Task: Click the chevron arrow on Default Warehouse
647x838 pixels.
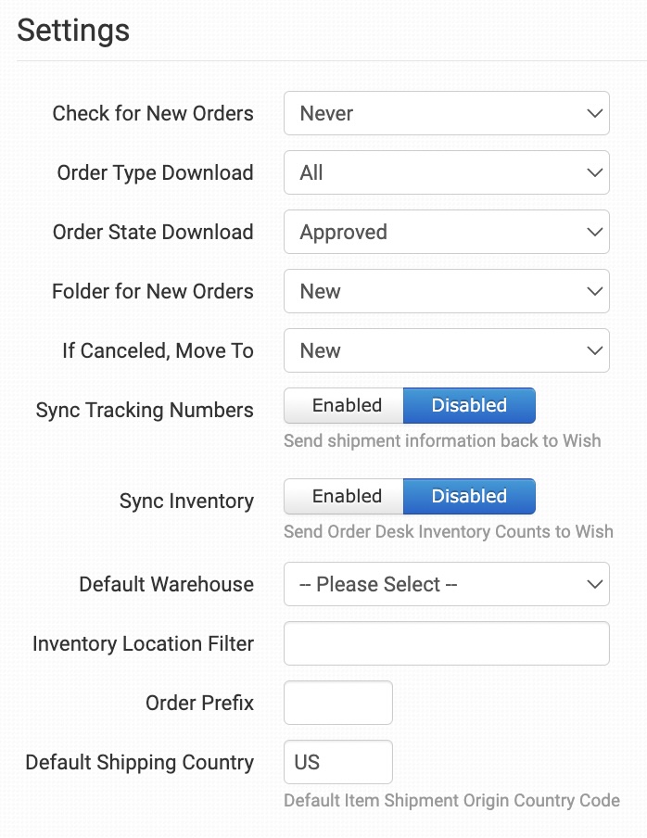Action: pyautogui.click(x=595, y=584)
